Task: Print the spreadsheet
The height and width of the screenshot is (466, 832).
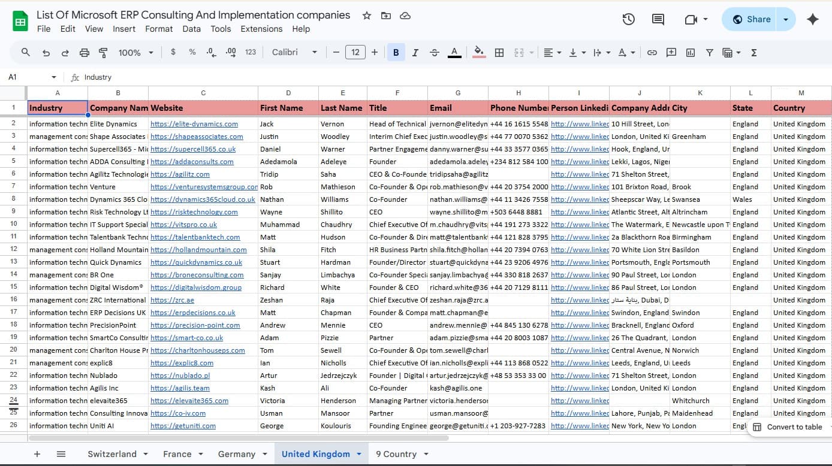Action: point(85,53)
